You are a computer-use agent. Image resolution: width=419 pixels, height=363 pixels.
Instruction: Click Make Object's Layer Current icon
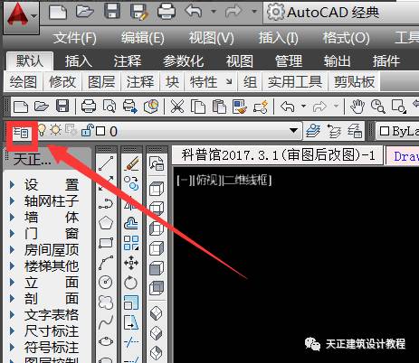[313, 131]
